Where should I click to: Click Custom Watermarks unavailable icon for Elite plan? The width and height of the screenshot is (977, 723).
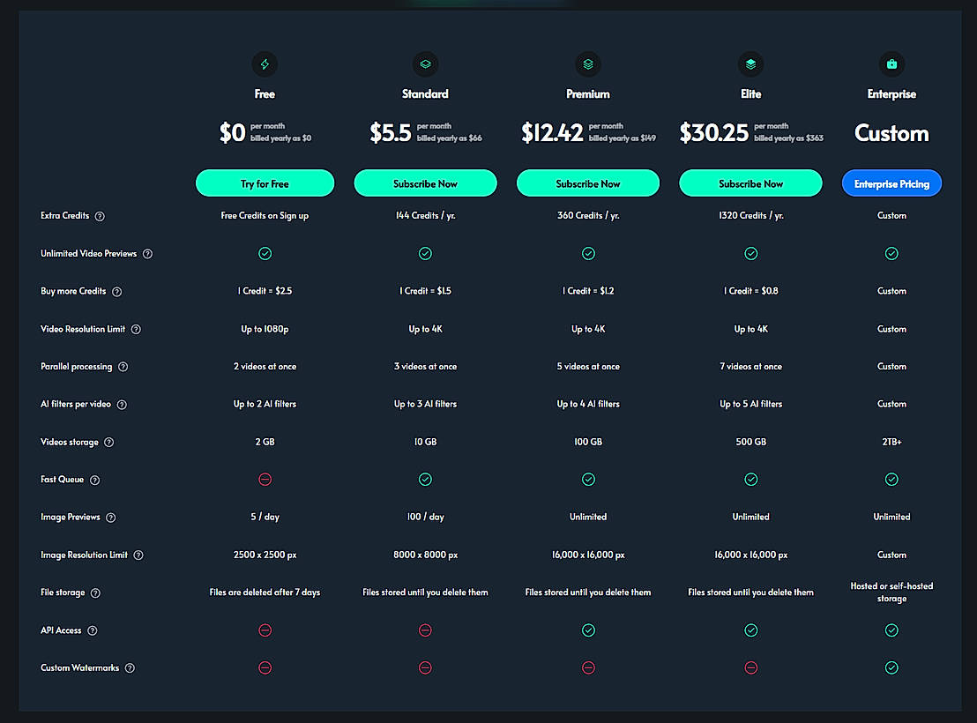(750, 667)
